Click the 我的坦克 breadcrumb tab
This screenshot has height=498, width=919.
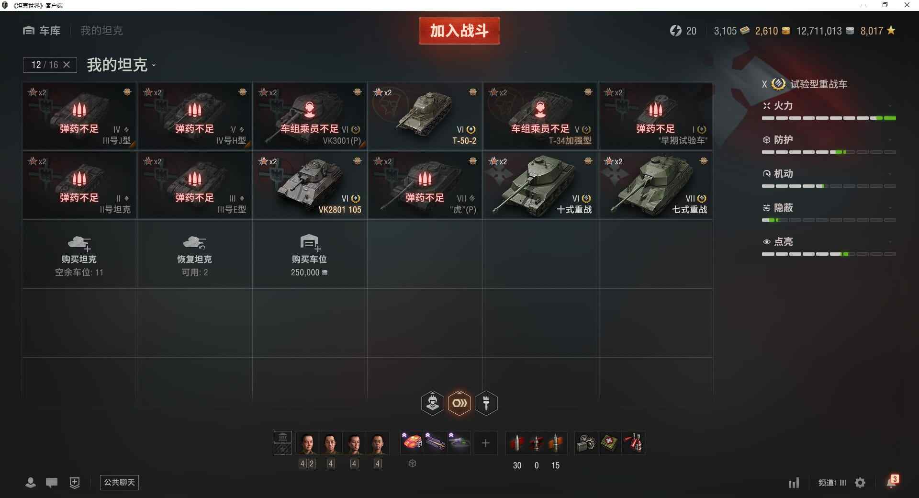click(101, 31)
